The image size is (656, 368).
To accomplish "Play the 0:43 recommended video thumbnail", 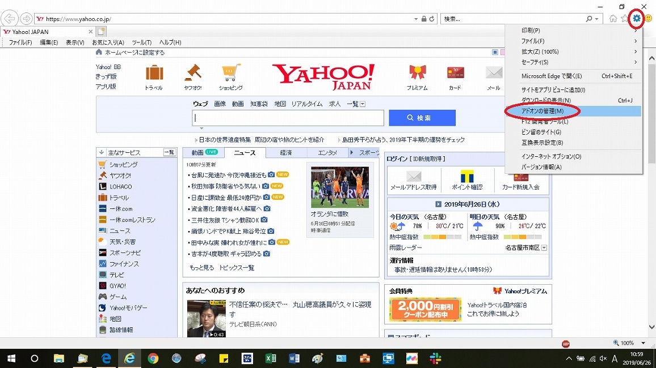I will pyautogui.click(x=206, y=319).
